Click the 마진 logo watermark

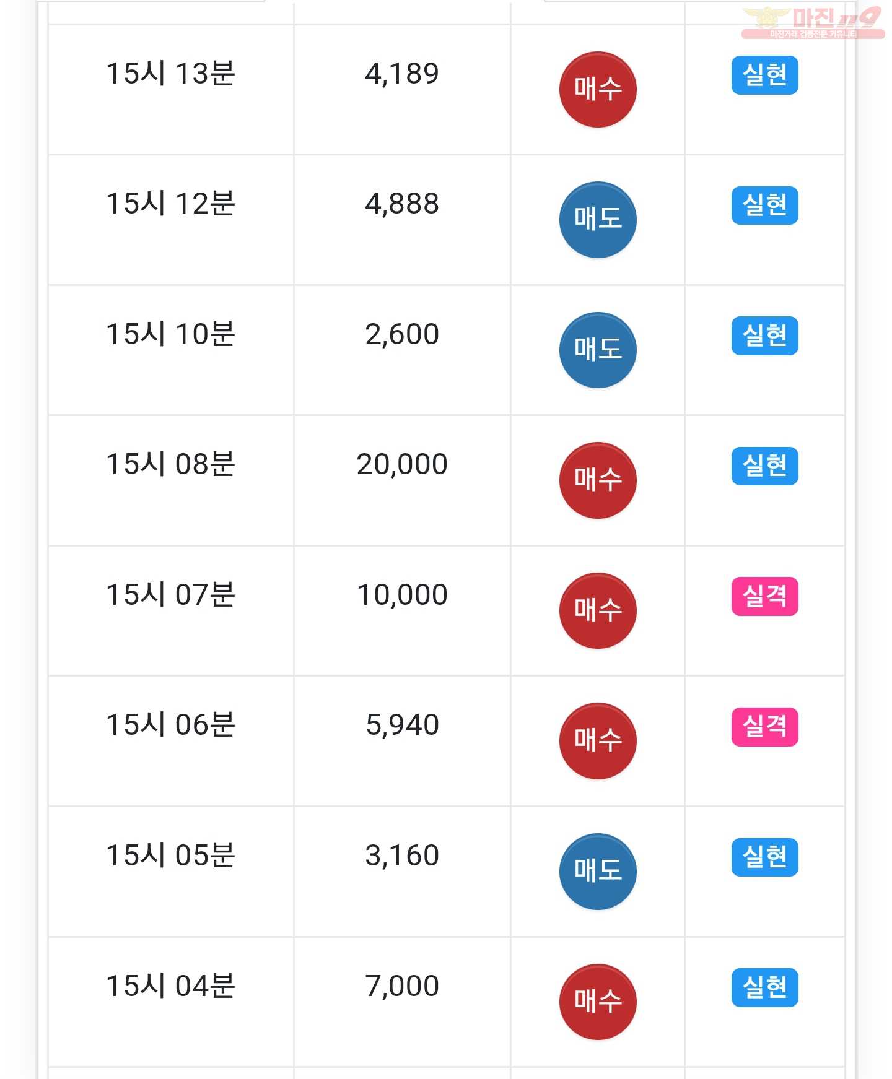(x=813, y=22)
